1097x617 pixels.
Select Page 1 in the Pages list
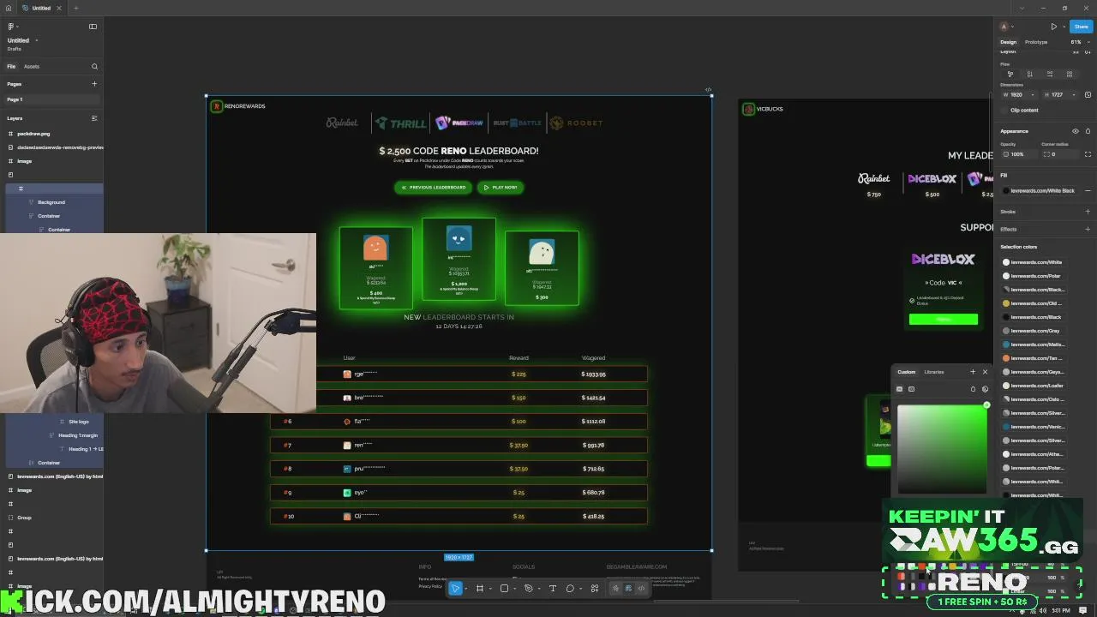tap(51, 99)
